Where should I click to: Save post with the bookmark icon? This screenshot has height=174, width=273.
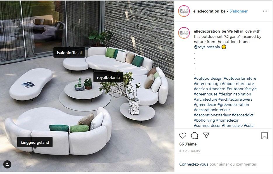264,136
